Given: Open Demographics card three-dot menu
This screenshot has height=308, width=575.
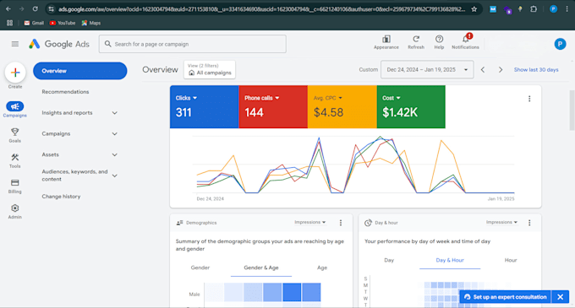Looking at the screenshot, I should pyautogui.click(x=341, y=223).
